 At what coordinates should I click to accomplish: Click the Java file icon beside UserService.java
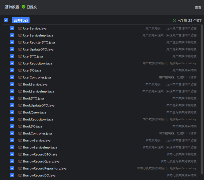20,28
